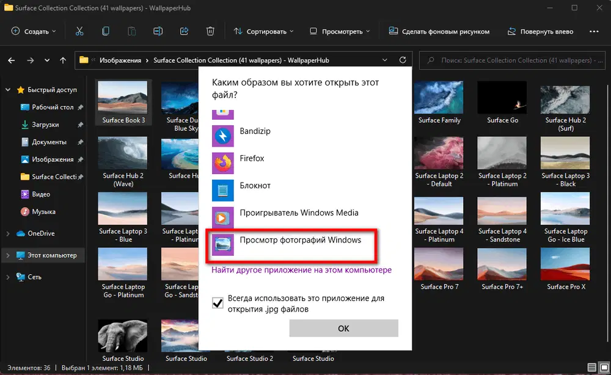Click Сделать фоновым рисунком toolbar button
611x375 pixels.
(x=439, y=32)
